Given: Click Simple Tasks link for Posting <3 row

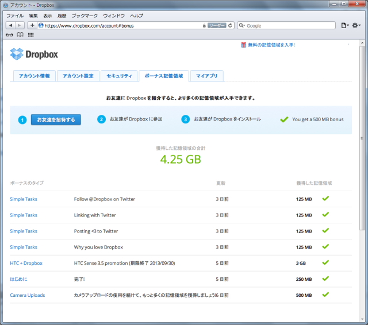Looking at the screenshot, I should [x=24, y=231].
